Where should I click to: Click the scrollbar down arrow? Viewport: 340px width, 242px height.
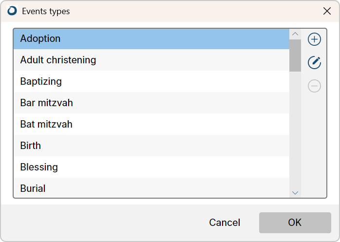[295, 192]
